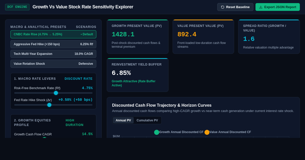Click the download icon in Export JSON Report
The width and height of the screenshot is (305, 160).
pos(261,7)
